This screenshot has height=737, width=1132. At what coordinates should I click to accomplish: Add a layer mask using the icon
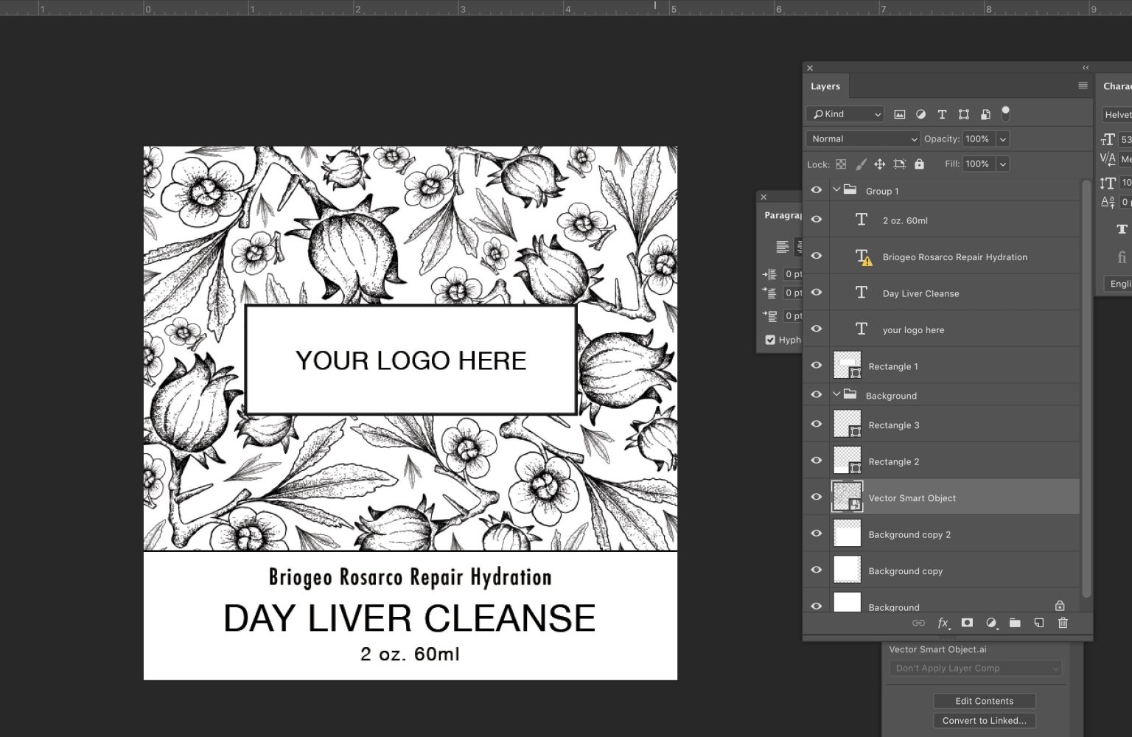pos(967,623)
